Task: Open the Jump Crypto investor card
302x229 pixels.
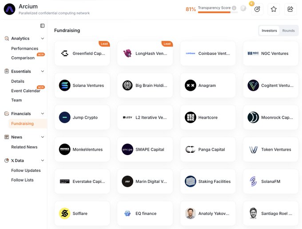Action: tap(82, 117)
